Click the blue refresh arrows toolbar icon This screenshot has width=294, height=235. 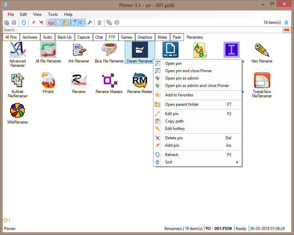(24, 22)
